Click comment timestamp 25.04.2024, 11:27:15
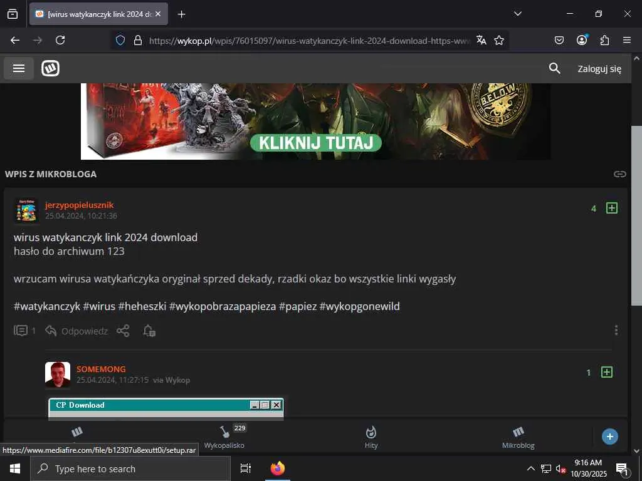Image resolution: width=642 pixels, height=481 pixels. [113, 380]
